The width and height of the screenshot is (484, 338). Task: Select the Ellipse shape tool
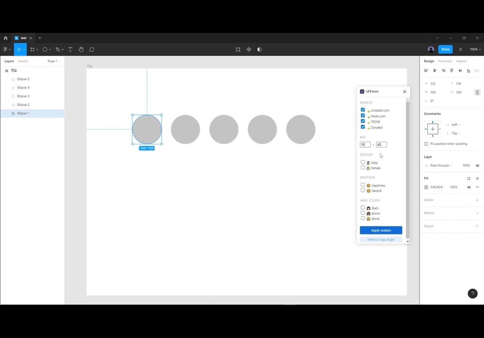point(45,50)
